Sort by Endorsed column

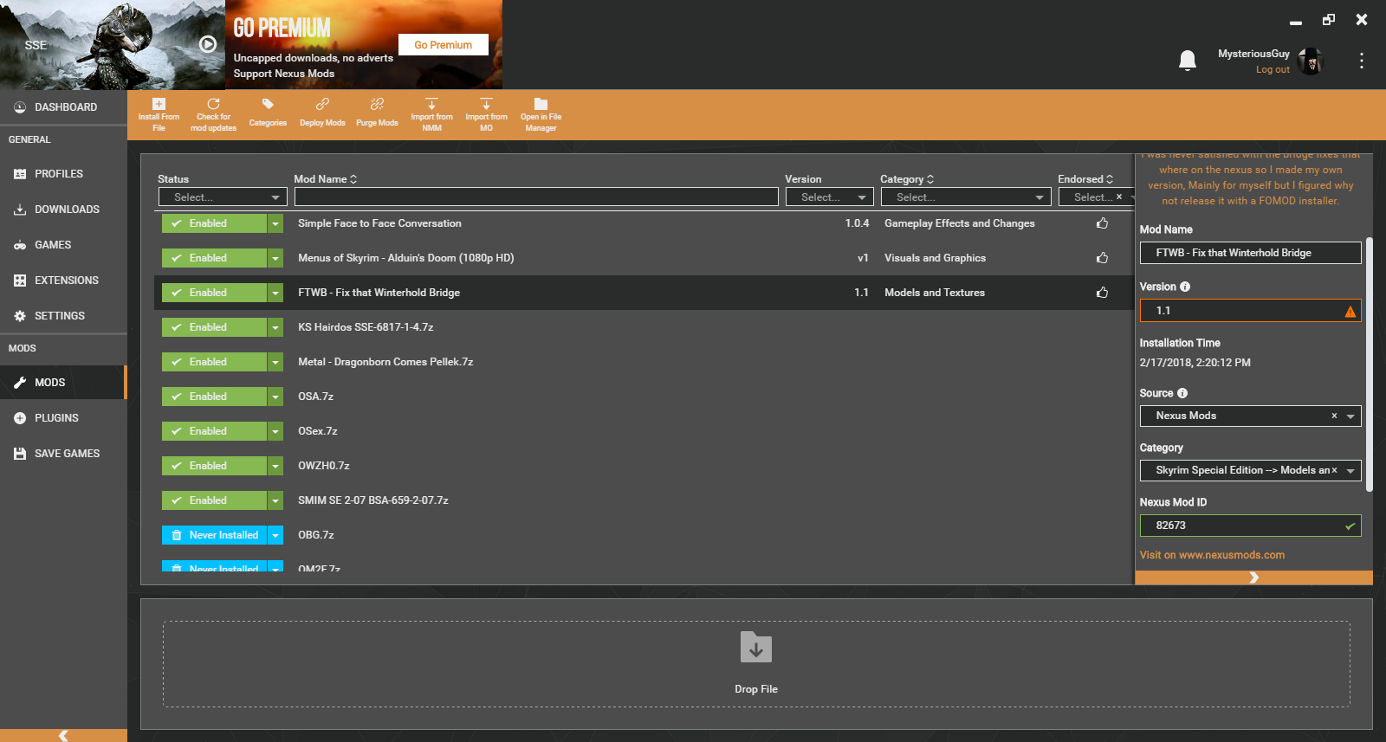pyautogui.click(x=1085, y=179)
